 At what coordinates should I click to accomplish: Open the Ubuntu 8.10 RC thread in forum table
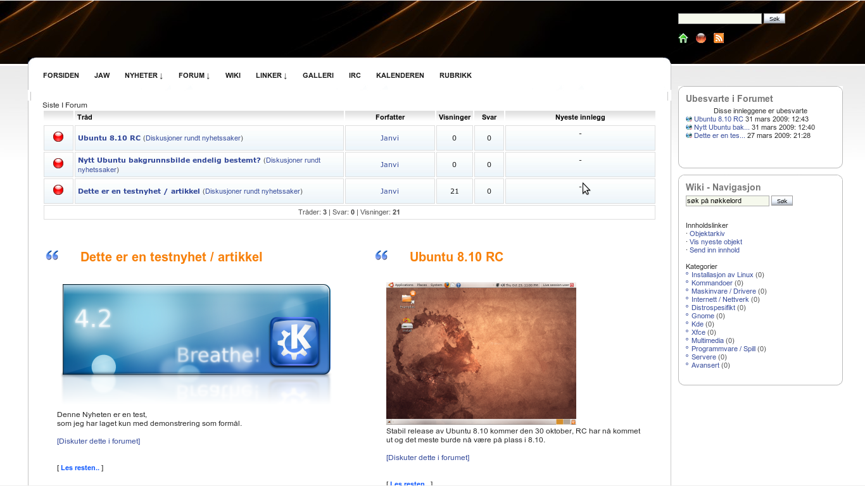tap(109, 138)
